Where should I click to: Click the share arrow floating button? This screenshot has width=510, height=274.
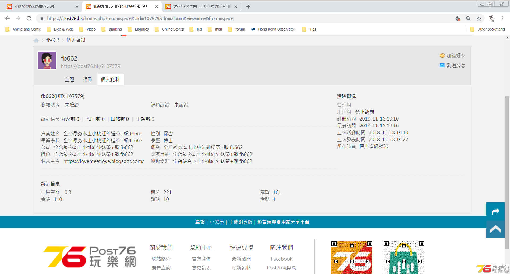tap(495, 211)
